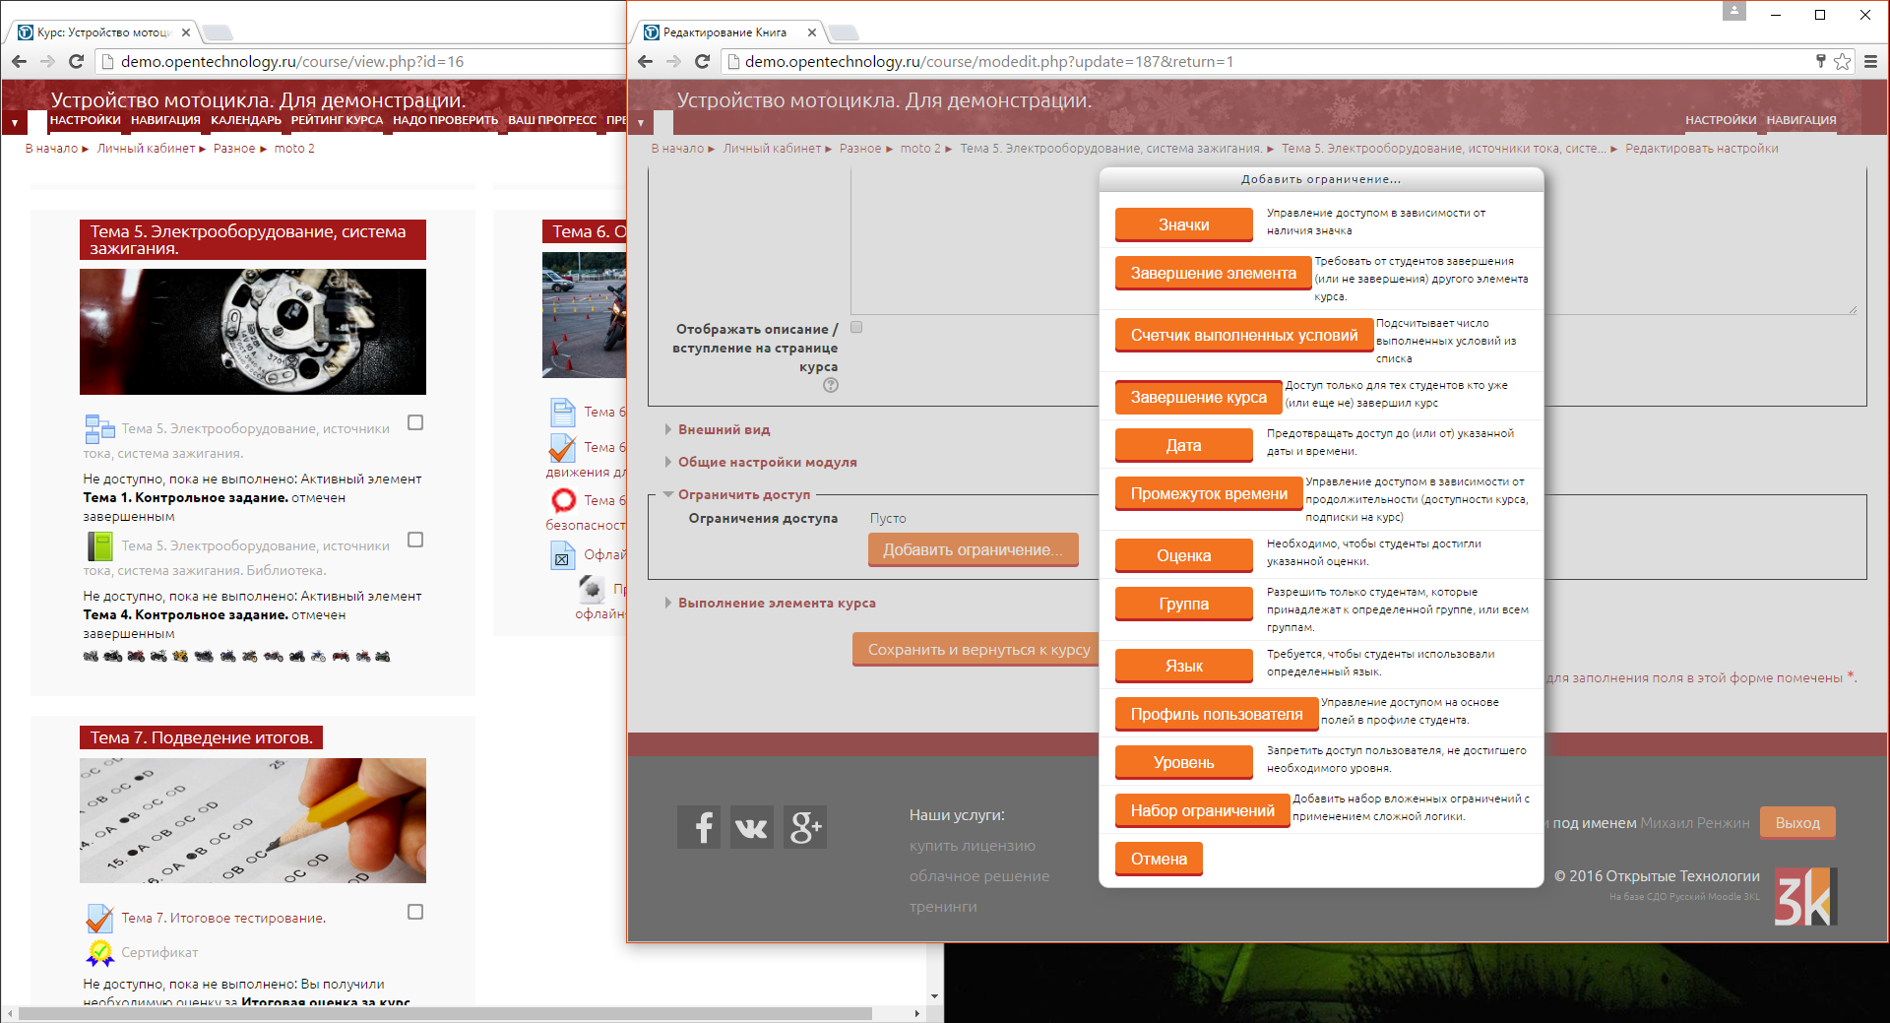Close the Курс: Устройство мотоцикла tab
1890x1023 pixels.
pos(186,32)
